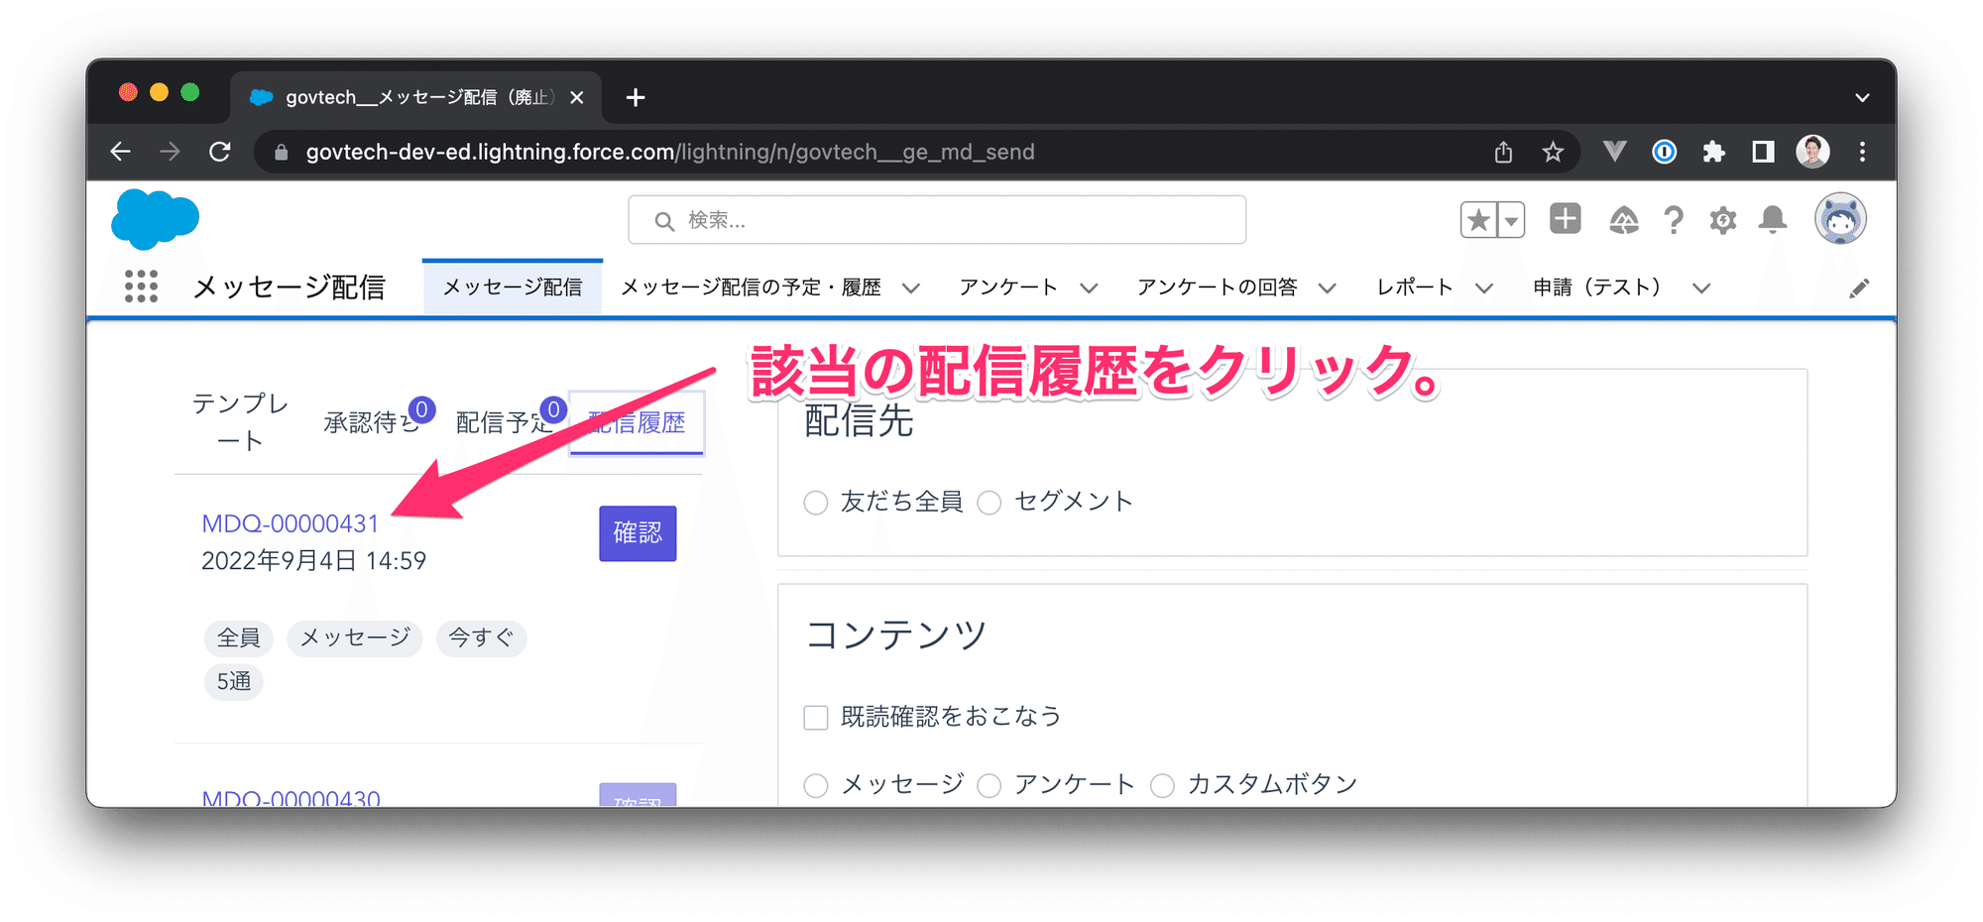Viewport: 1983px width, 922px height.
Task: Open Salesforce Help with question mark icon
Action: [x=1675, y=219]
